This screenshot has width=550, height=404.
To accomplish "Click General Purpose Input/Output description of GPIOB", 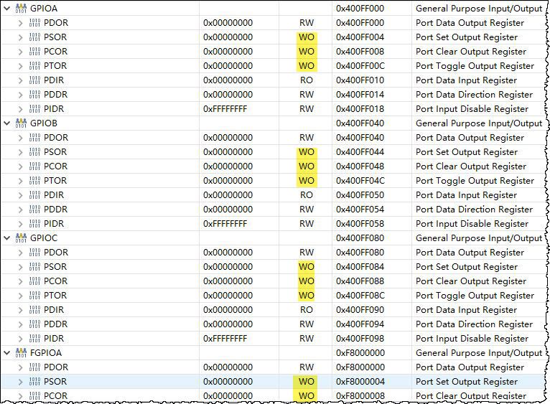I will click(479, 123).
